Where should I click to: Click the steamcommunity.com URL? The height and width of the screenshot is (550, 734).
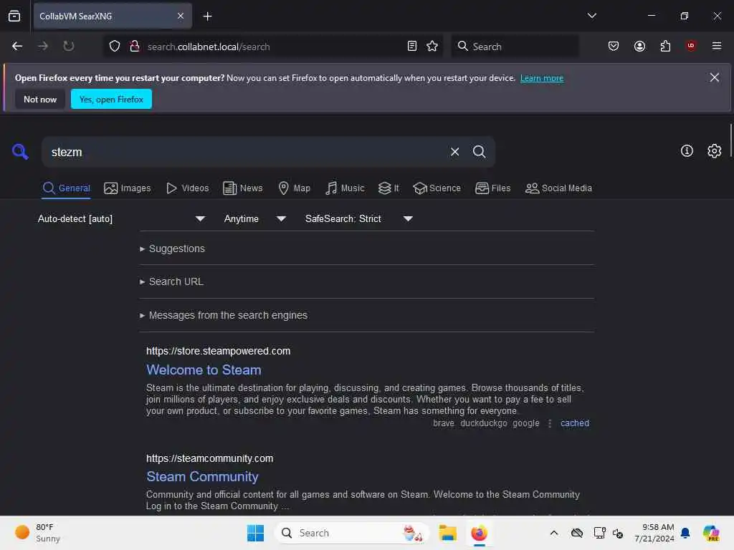[x=210, y=458]
